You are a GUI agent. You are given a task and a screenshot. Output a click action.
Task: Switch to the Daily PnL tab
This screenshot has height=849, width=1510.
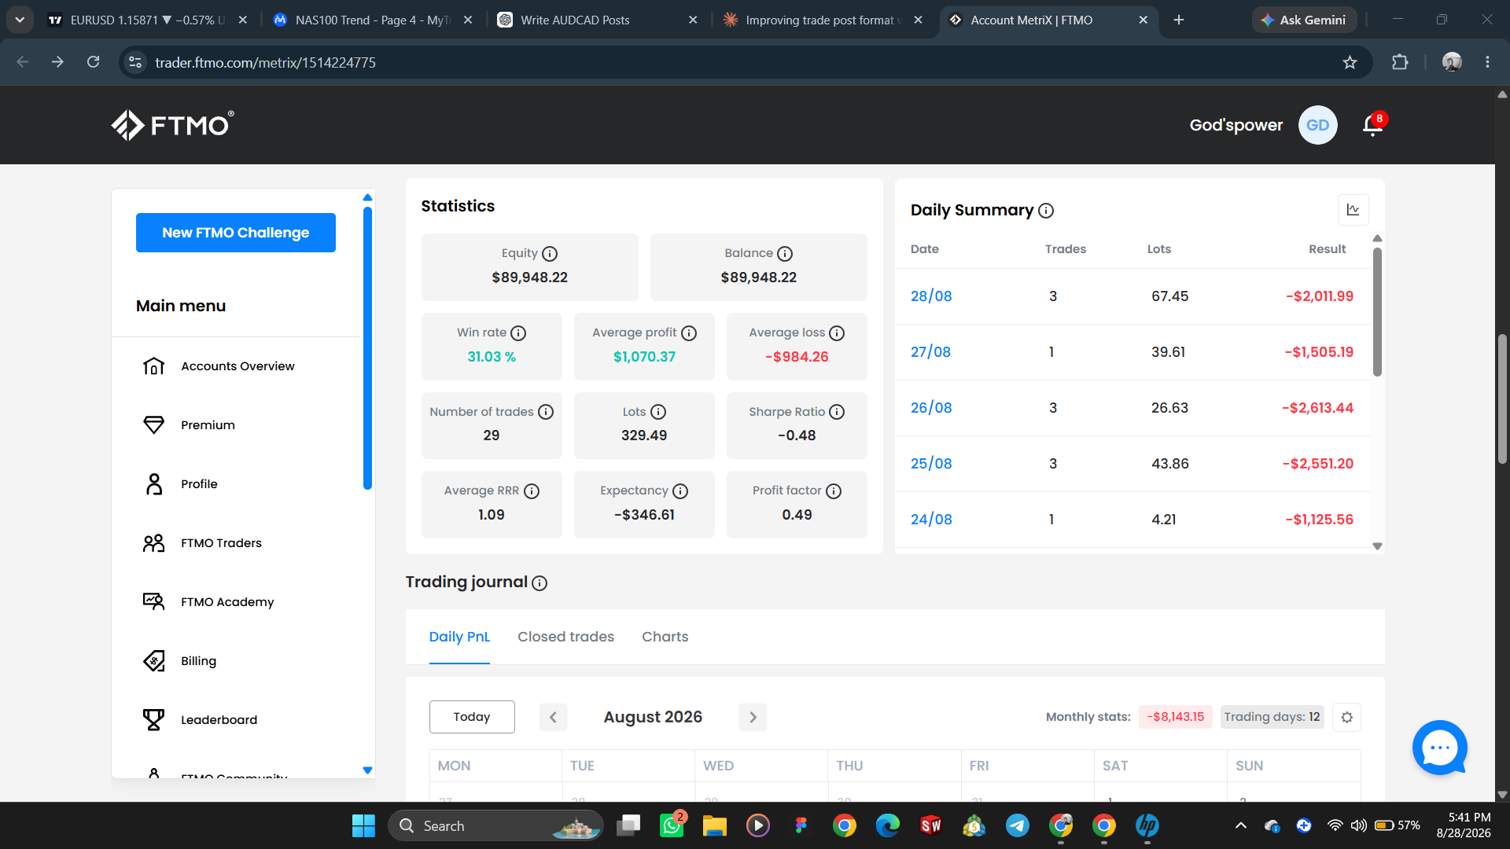click(459, 637)
